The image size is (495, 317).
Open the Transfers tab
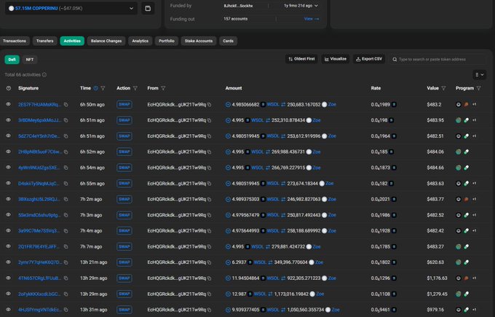pyautogui.click(x=45, y=41)
